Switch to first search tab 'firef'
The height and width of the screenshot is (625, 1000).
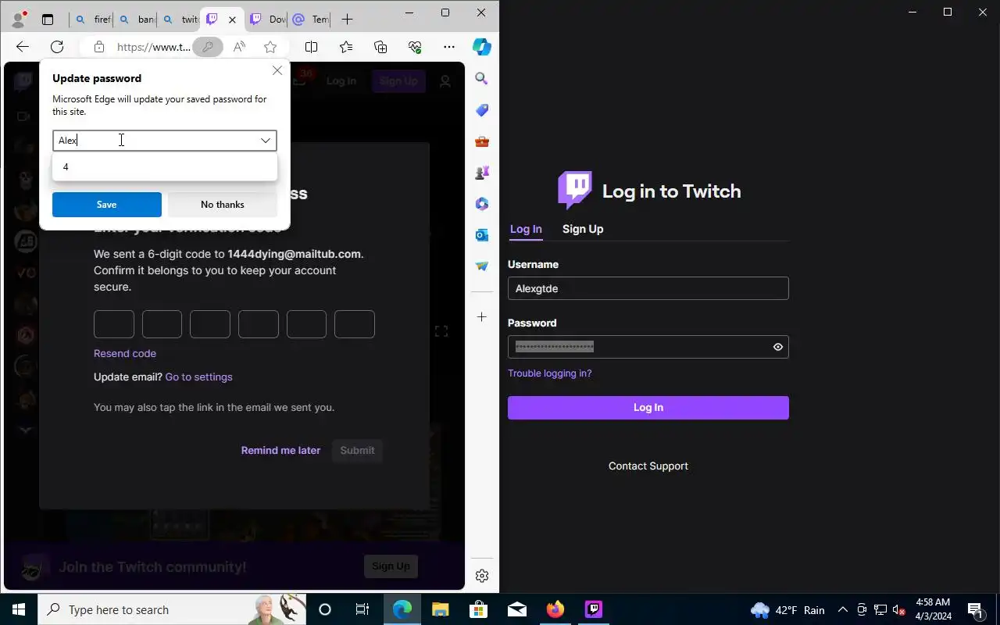click(x=91, y=20)
